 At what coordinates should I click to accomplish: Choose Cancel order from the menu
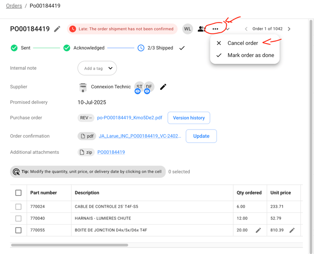(x=242, y=43)
